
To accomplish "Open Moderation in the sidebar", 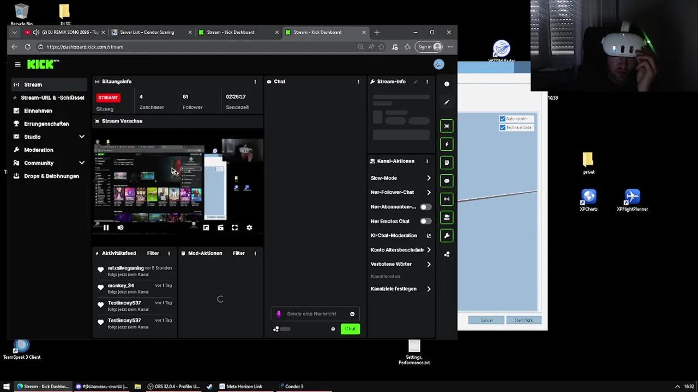I will click(48, 150).
